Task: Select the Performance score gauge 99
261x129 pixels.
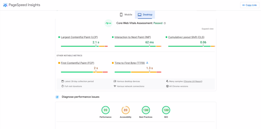Action: [106, 110]
